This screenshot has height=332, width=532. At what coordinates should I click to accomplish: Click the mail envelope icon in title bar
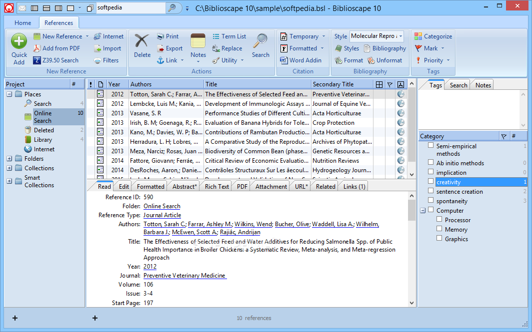pos(22,8)
